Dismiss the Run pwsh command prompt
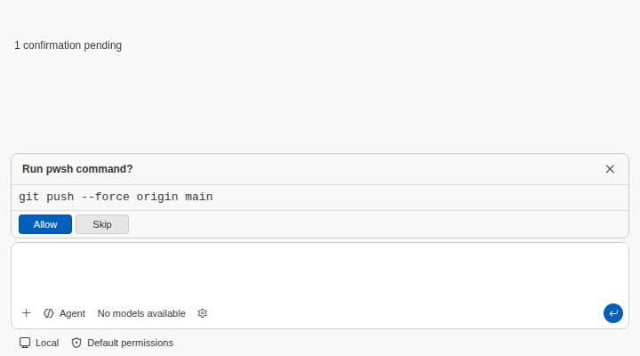Image resolution: width=640 pixels, height=356 pixels. coord(610,169)
